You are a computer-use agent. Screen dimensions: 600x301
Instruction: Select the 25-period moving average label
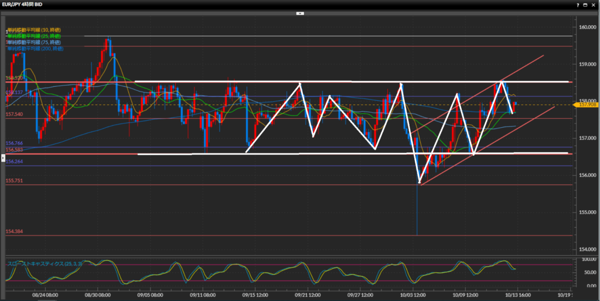click(x=34, y=36)
